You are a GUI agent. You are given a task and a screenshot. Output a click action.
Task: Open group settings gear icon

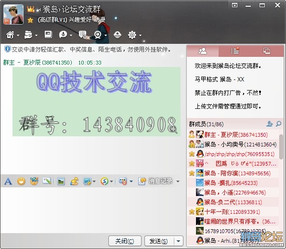(x=132, y=35)
